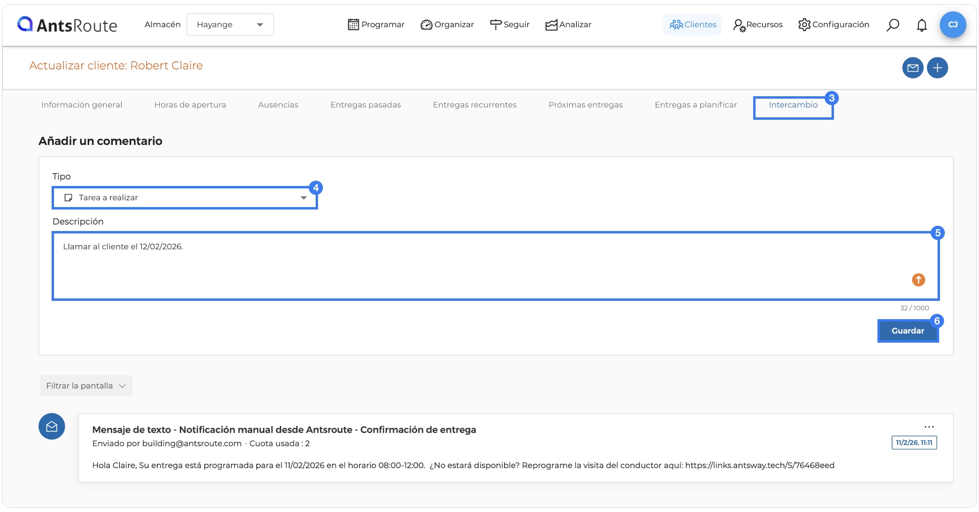Click the Analizar chart icon
979x512 pixels.
point(551,25)
